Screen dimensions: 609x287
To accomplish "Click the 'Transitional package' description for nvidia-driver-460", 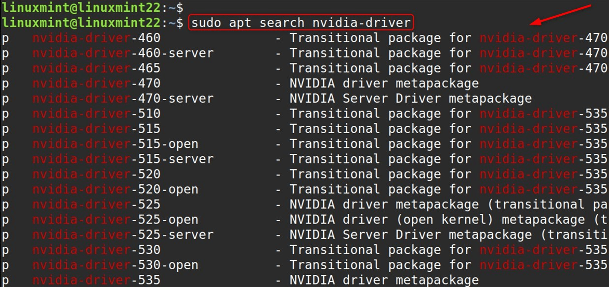I will point(449,38).
